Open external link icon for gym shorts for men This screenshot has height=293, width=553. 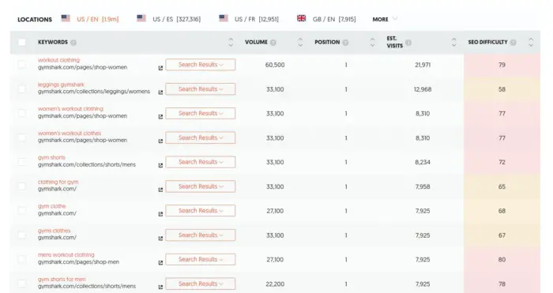point(160,287)
